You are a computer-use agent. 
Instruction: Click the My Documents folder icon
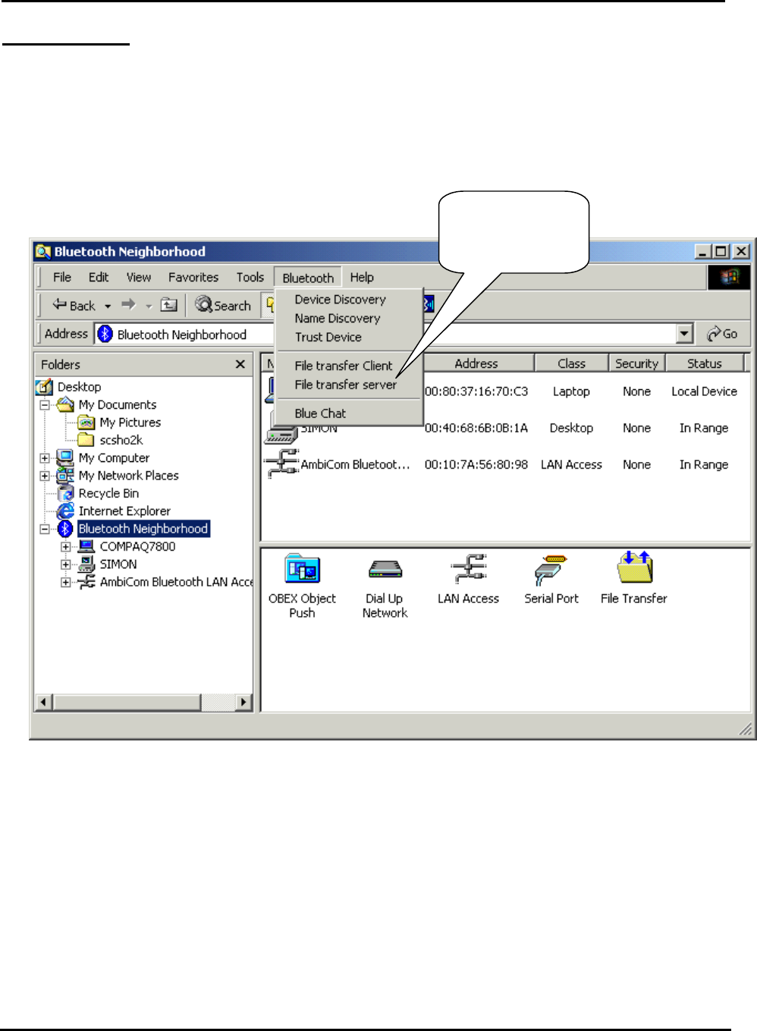(x=66, y=404)
